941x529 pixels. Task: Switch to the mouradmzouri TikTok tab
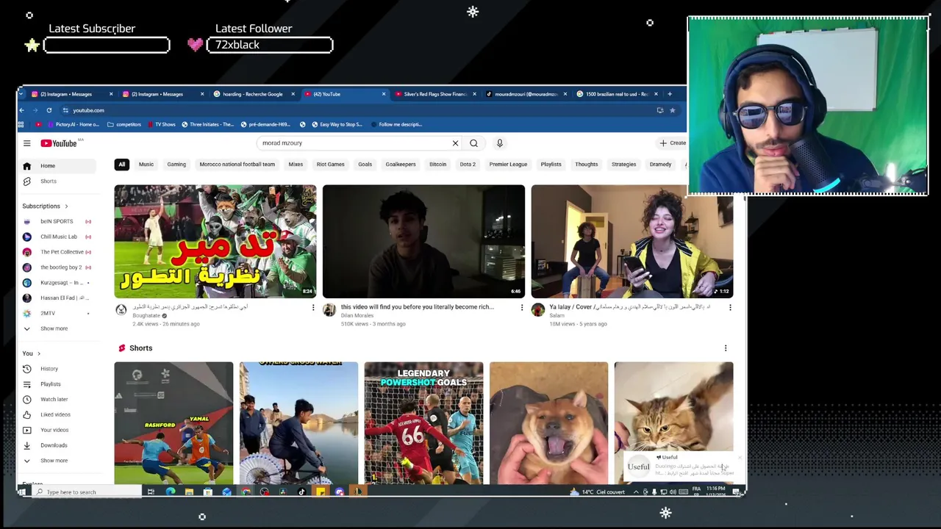click(526, 94)
